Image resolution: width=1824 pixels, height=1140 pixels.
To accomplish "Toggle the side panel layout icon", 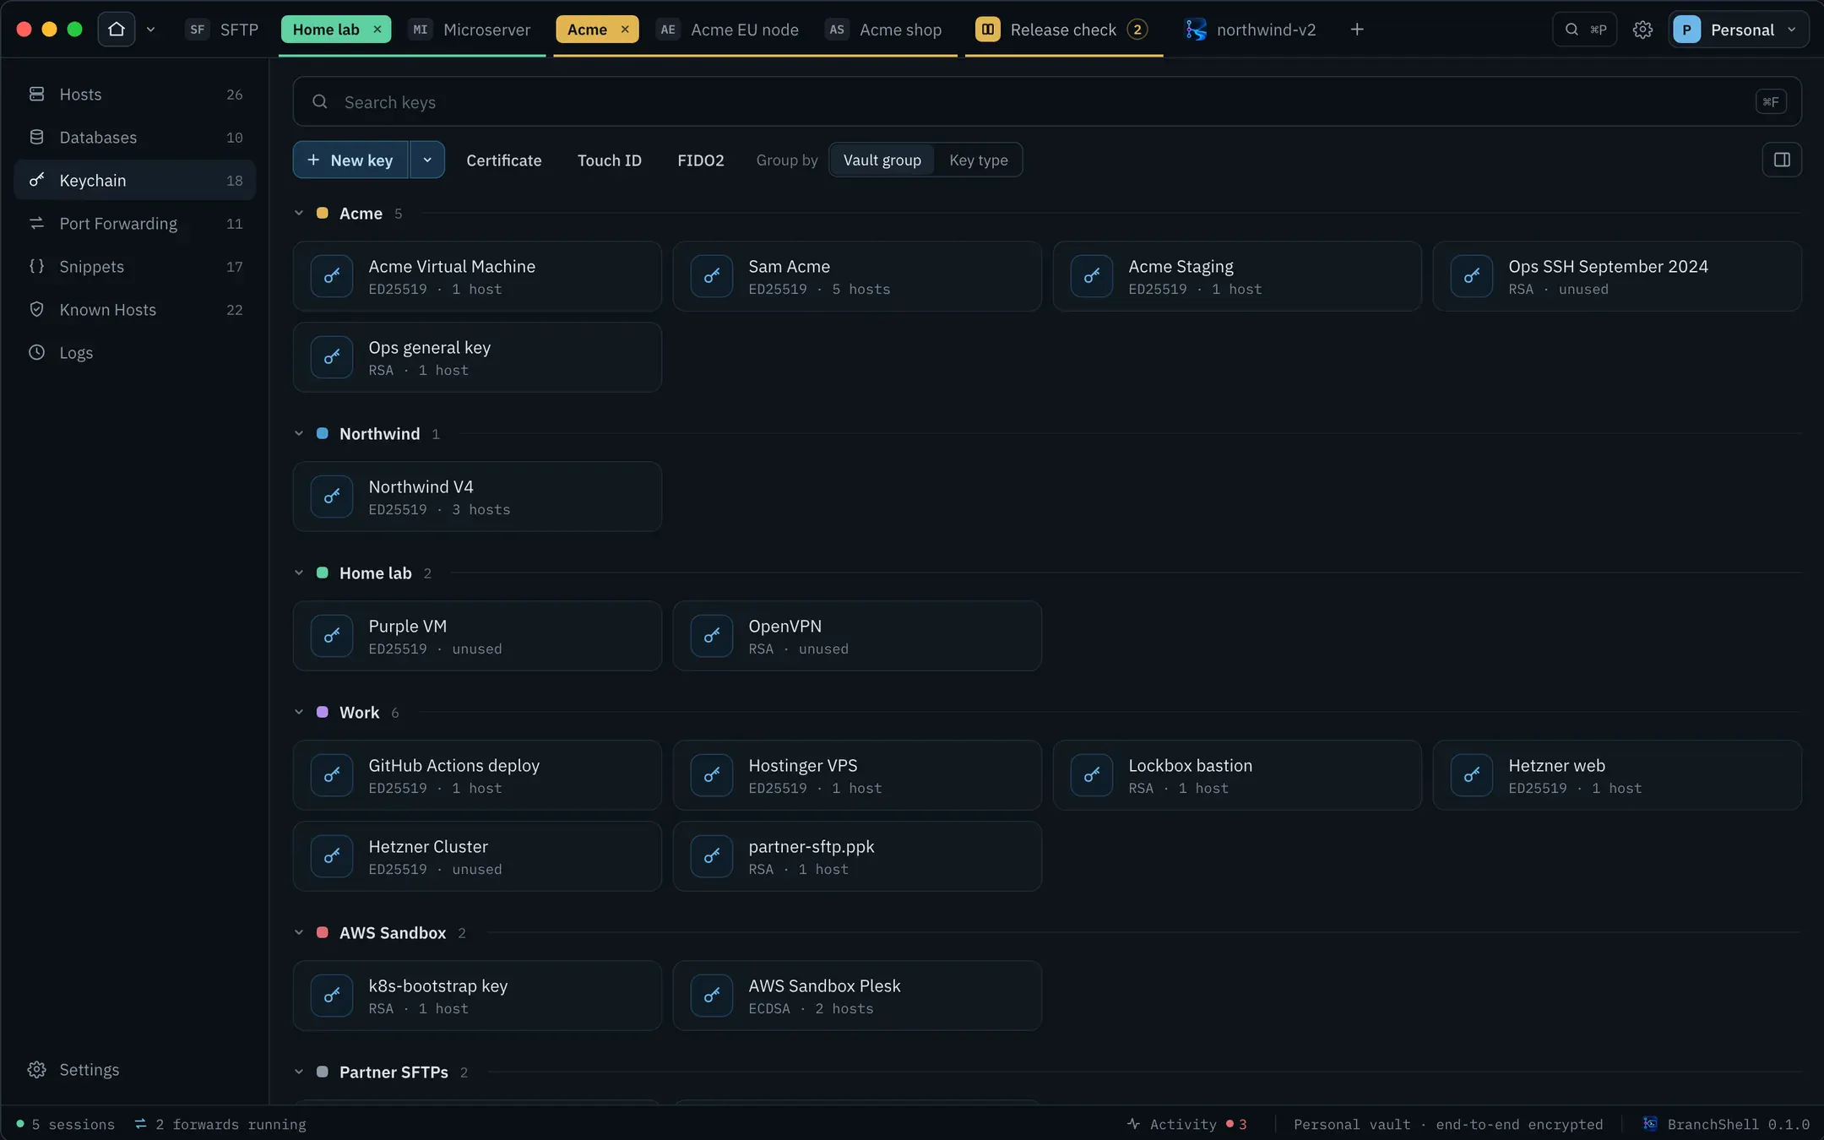I will pos(1782,160).
